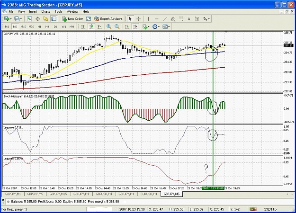296x213 pixels.
Task: Switch to the GBPUSD,H4 chart tab
Action: click(104, 194)
